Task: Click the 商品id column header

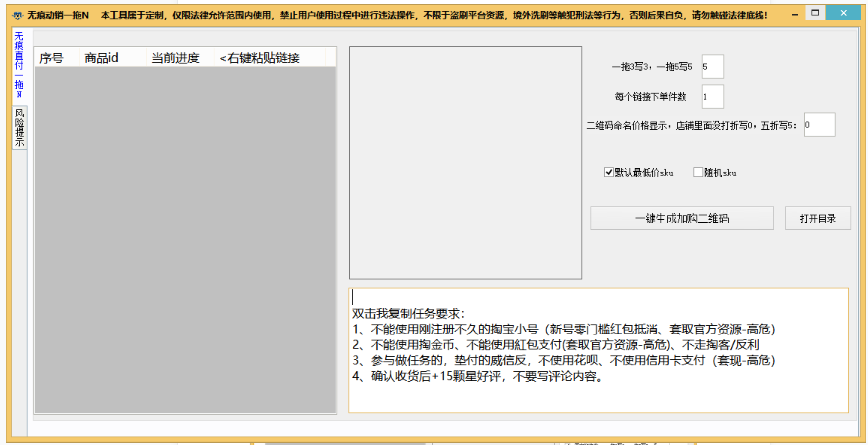Action: [x=113, y=58]
